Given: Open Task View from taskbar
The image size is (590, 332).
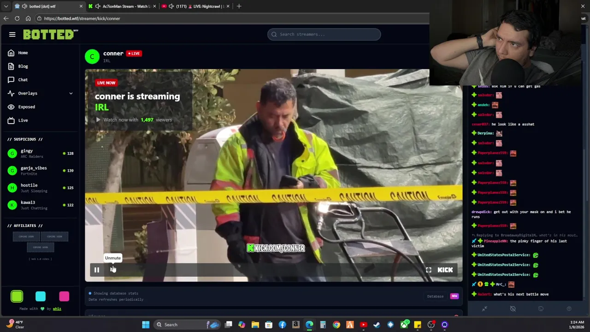Looking at the screenshot, I should coord(228,325).
